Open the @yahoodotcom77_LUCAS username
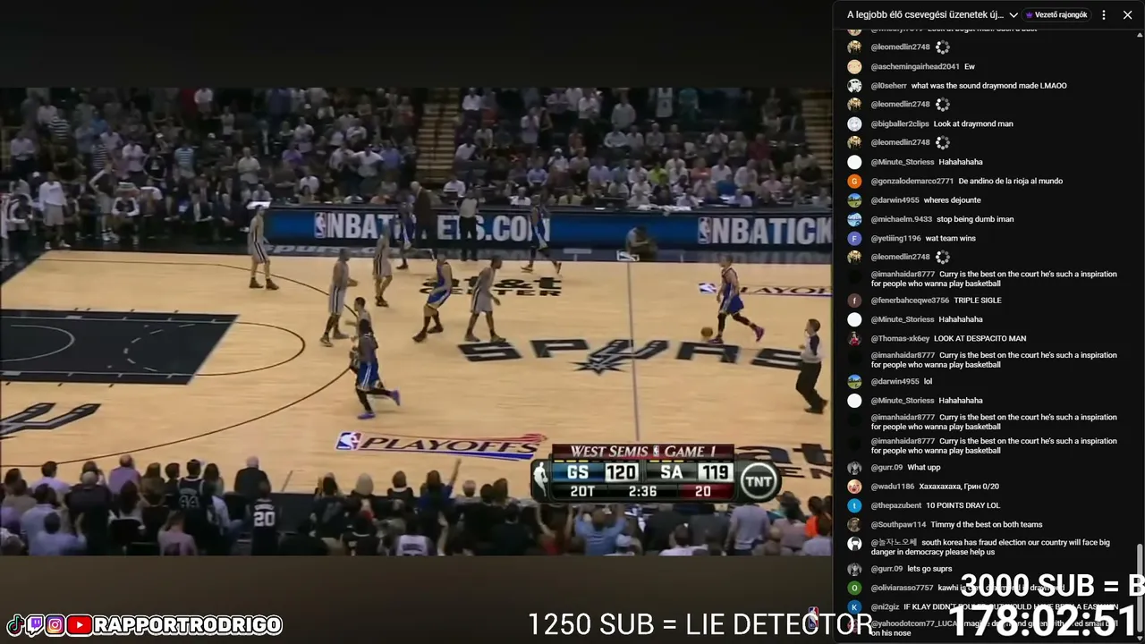Screen dimensions: 1145x644 (x=915, y=623)
